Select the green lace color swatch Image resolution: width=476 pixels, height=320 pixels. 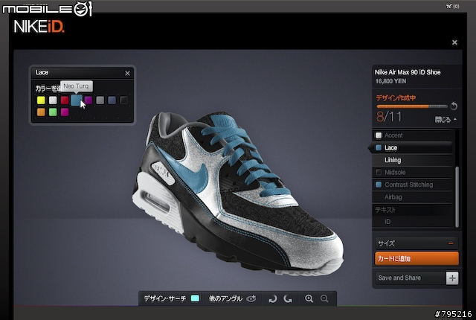coord(53,112)
